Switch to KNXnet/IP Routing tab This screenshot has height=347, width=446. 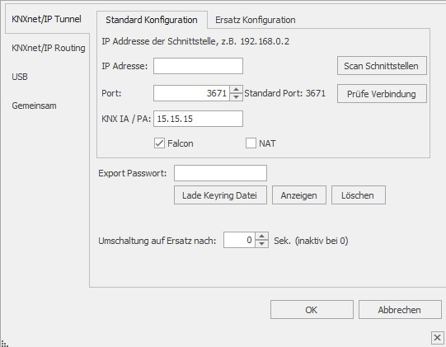point(48,48)
